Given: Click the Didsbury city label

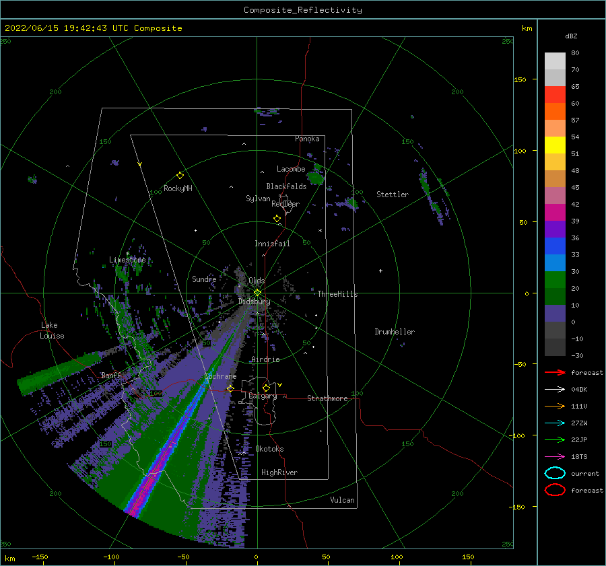Looking at the screenshot, I should click(x=255, y=302).
